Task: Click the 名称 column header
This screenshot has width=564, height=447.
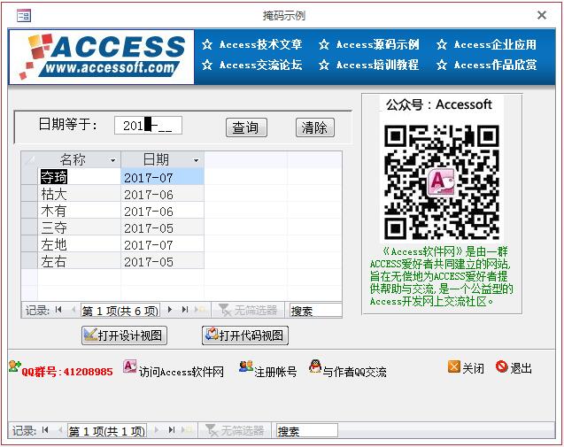Action: [73, 159]
